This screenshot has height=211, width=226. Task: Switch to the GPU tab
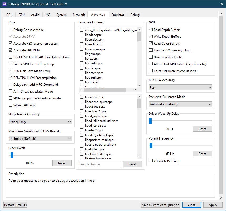[22, 15]
